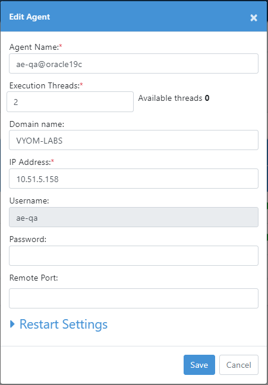This screenshot has height=385, width=268.
Task: Click the Domain name field containing VYOM-LABS
Action: (x=134, y=140)
